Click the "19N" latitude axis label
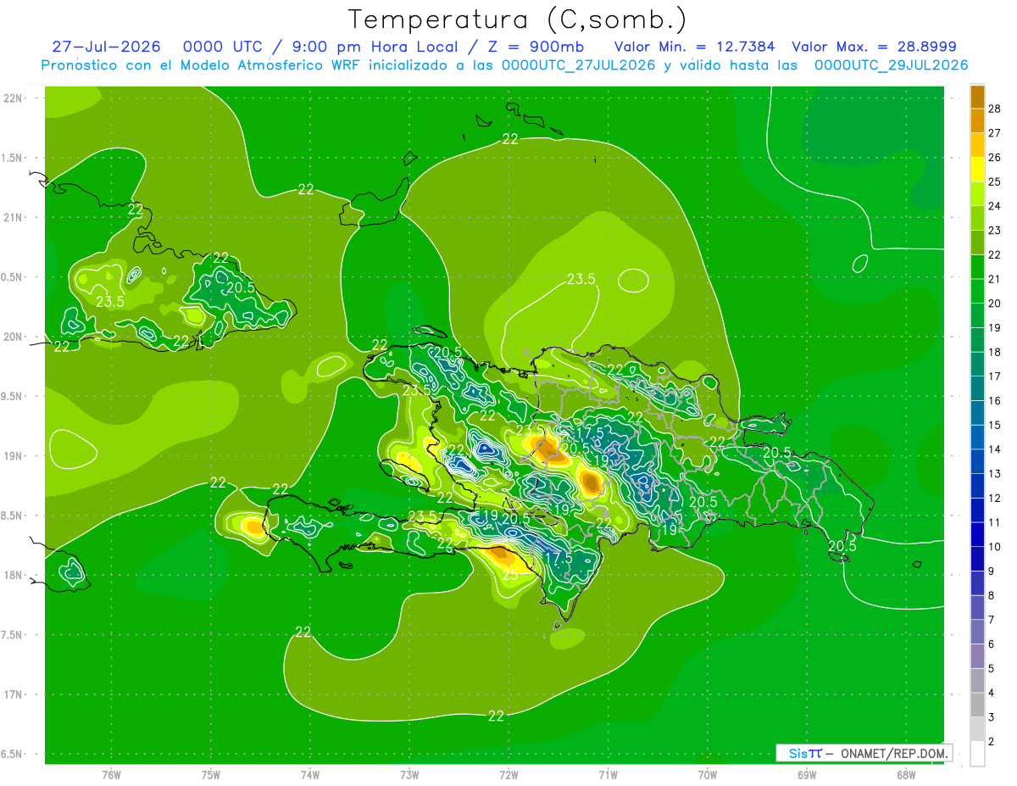The width and height of the screenshot is (1017, 786). (x=14, y=456)
